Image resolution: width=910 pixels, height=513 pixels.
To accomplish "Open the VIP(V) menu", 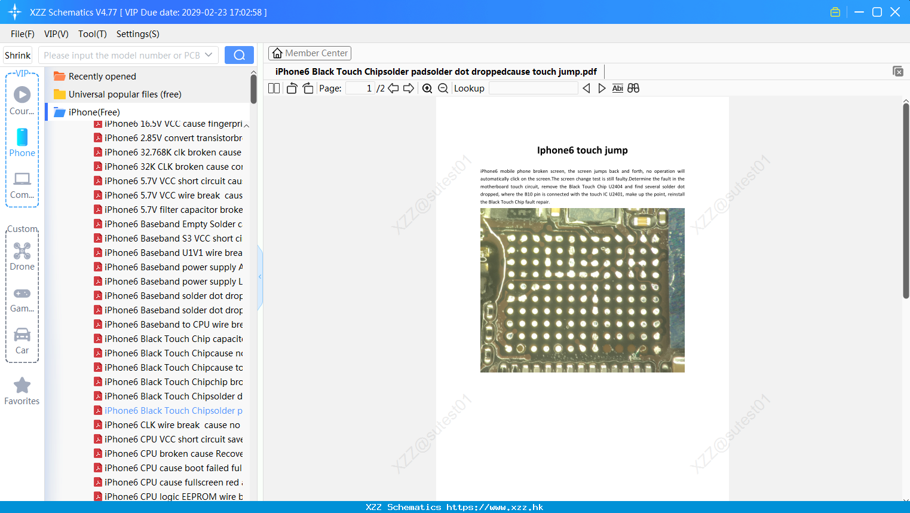I will pos(56,34).
